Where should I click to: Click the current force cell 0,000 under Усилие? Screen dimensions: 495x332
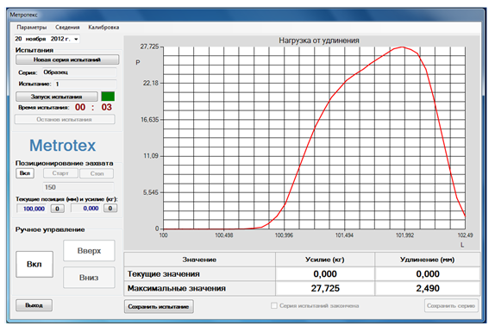(325, 274)
